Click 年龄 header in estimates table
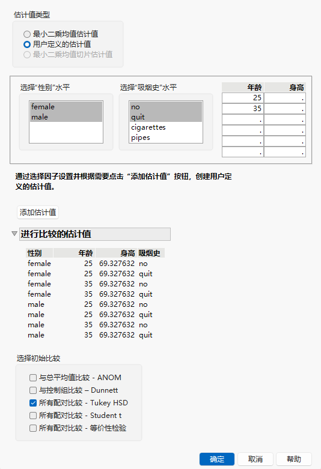The width and height of the screenshot is (321, 469). click(74, 253)
